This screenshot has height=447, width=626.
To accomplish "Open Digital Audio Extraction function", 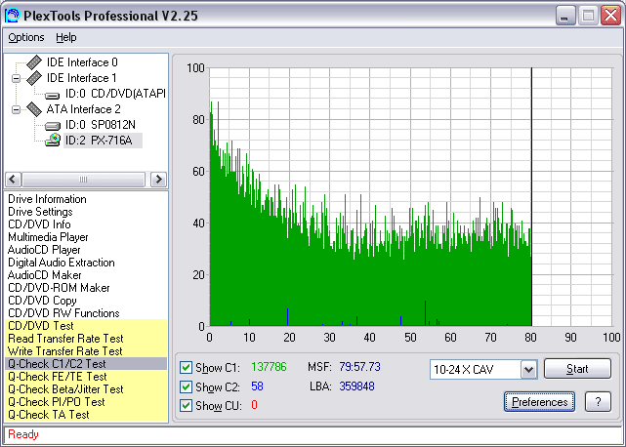I will coord(62,263).
